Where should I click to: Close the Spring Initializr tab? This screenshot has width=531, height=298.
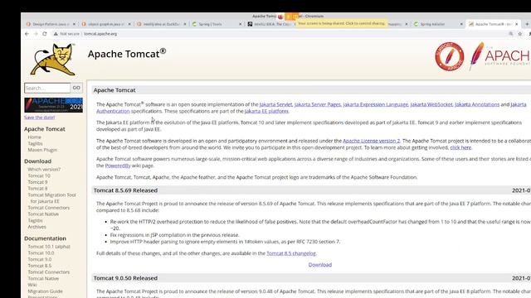(x=461, y=24)
